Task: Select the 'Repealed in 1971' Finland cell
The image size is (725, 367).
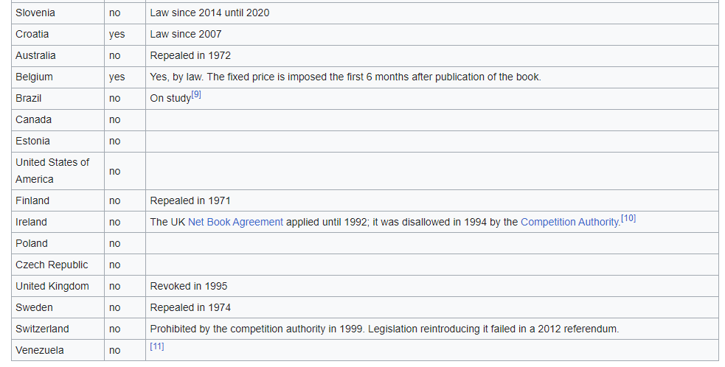Action: [432, 201]
